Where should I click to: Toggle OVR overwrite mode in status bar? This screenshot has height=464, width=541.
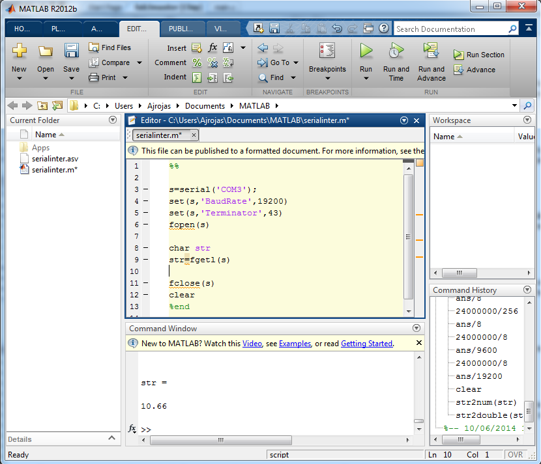515,455
